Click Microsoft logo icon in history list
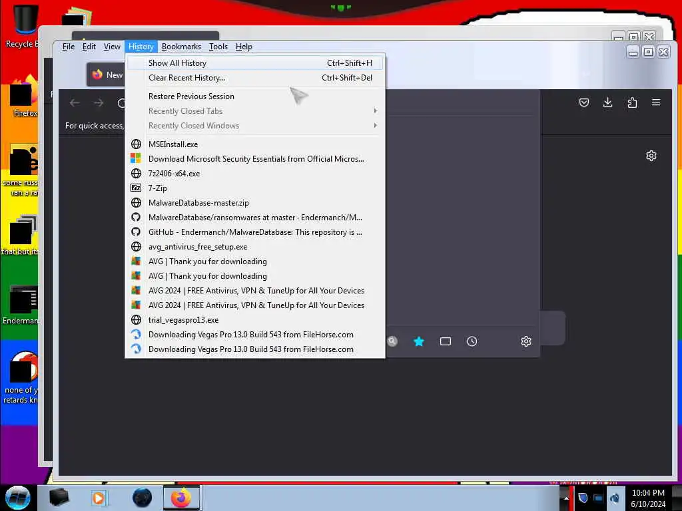The height and width of the screenshot is (511, 682). click(136, 158)
